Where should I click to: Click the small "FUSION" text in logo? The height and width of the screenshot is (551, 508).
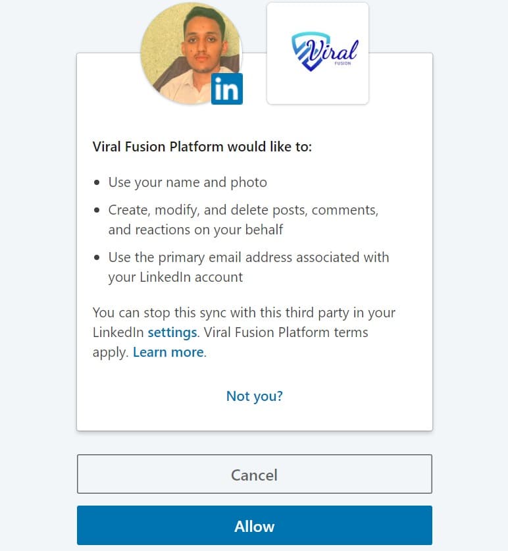pos(343,64)
